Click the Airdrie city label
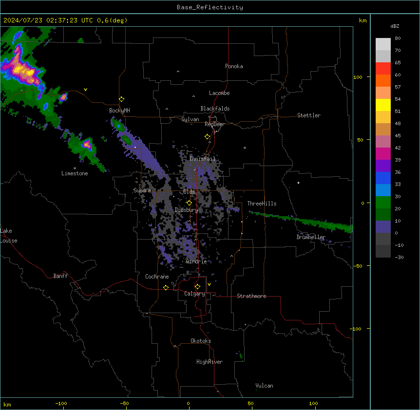This screenshot has width=420, height=410. [x=196, y=261]
